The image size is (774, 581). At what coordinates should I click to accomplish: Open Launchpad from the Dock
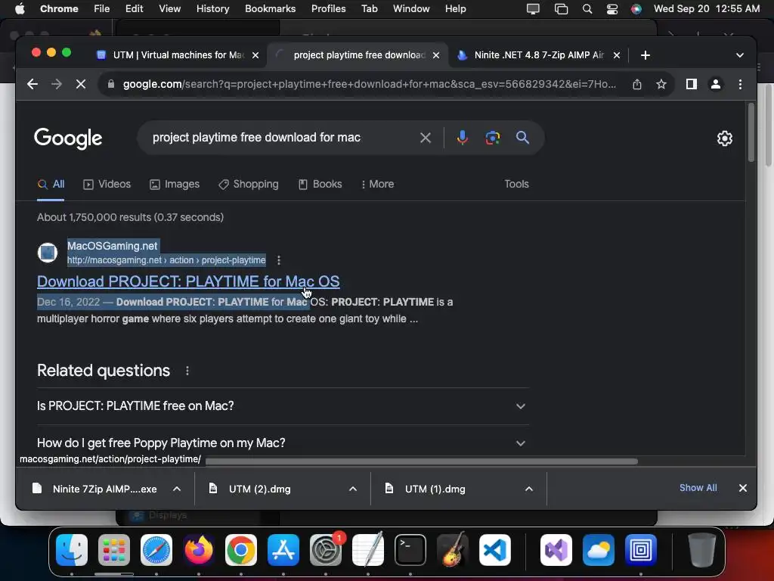click(x=114, y=550)
